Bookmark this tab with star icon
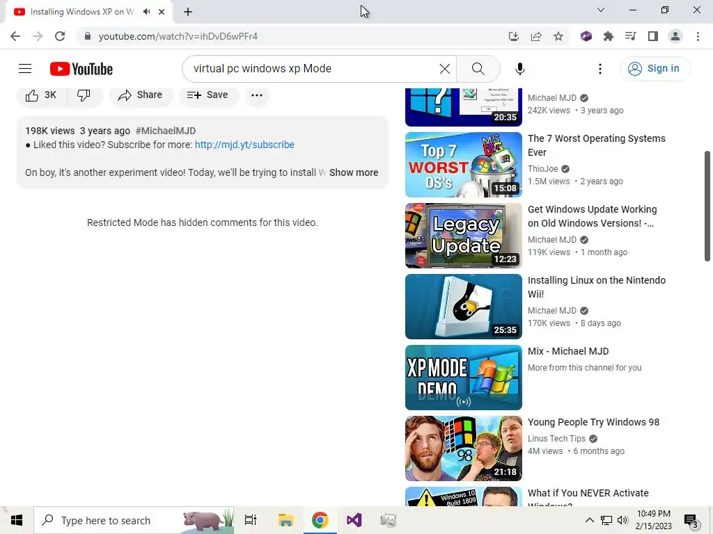The height and width of the screenshot is (534, 713). click(558, 36)
